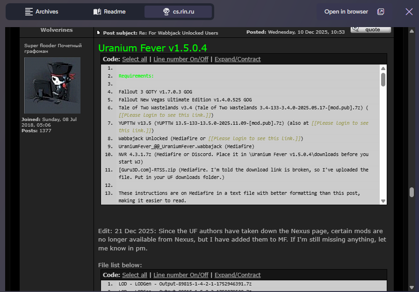Click the File list below: text
The width and height of the screenshot is (419, 292).
(x=120, y=265)
